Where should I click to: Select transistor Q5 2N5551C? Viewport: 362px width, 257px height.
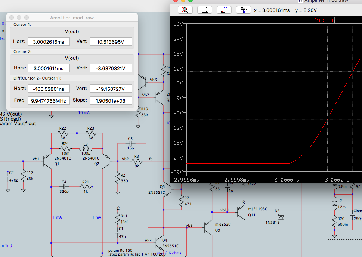[168, 190]
